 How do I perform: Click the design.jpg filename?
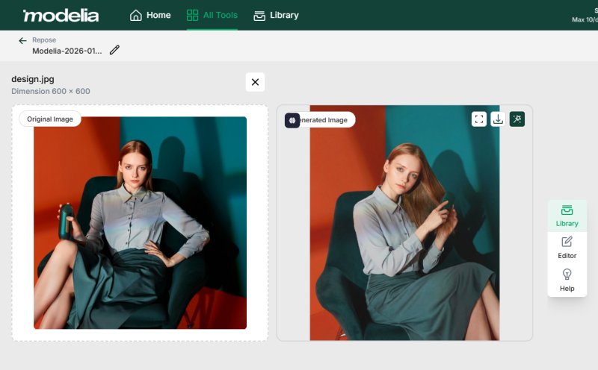click(x=33, y=79)
